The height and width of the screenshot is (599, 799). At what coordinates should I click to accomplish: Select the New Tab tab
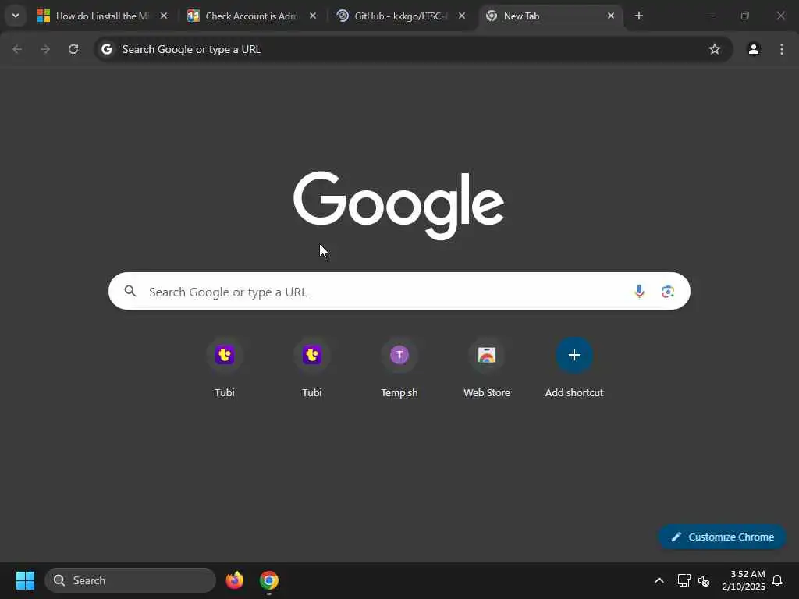(x=550, y=16)
